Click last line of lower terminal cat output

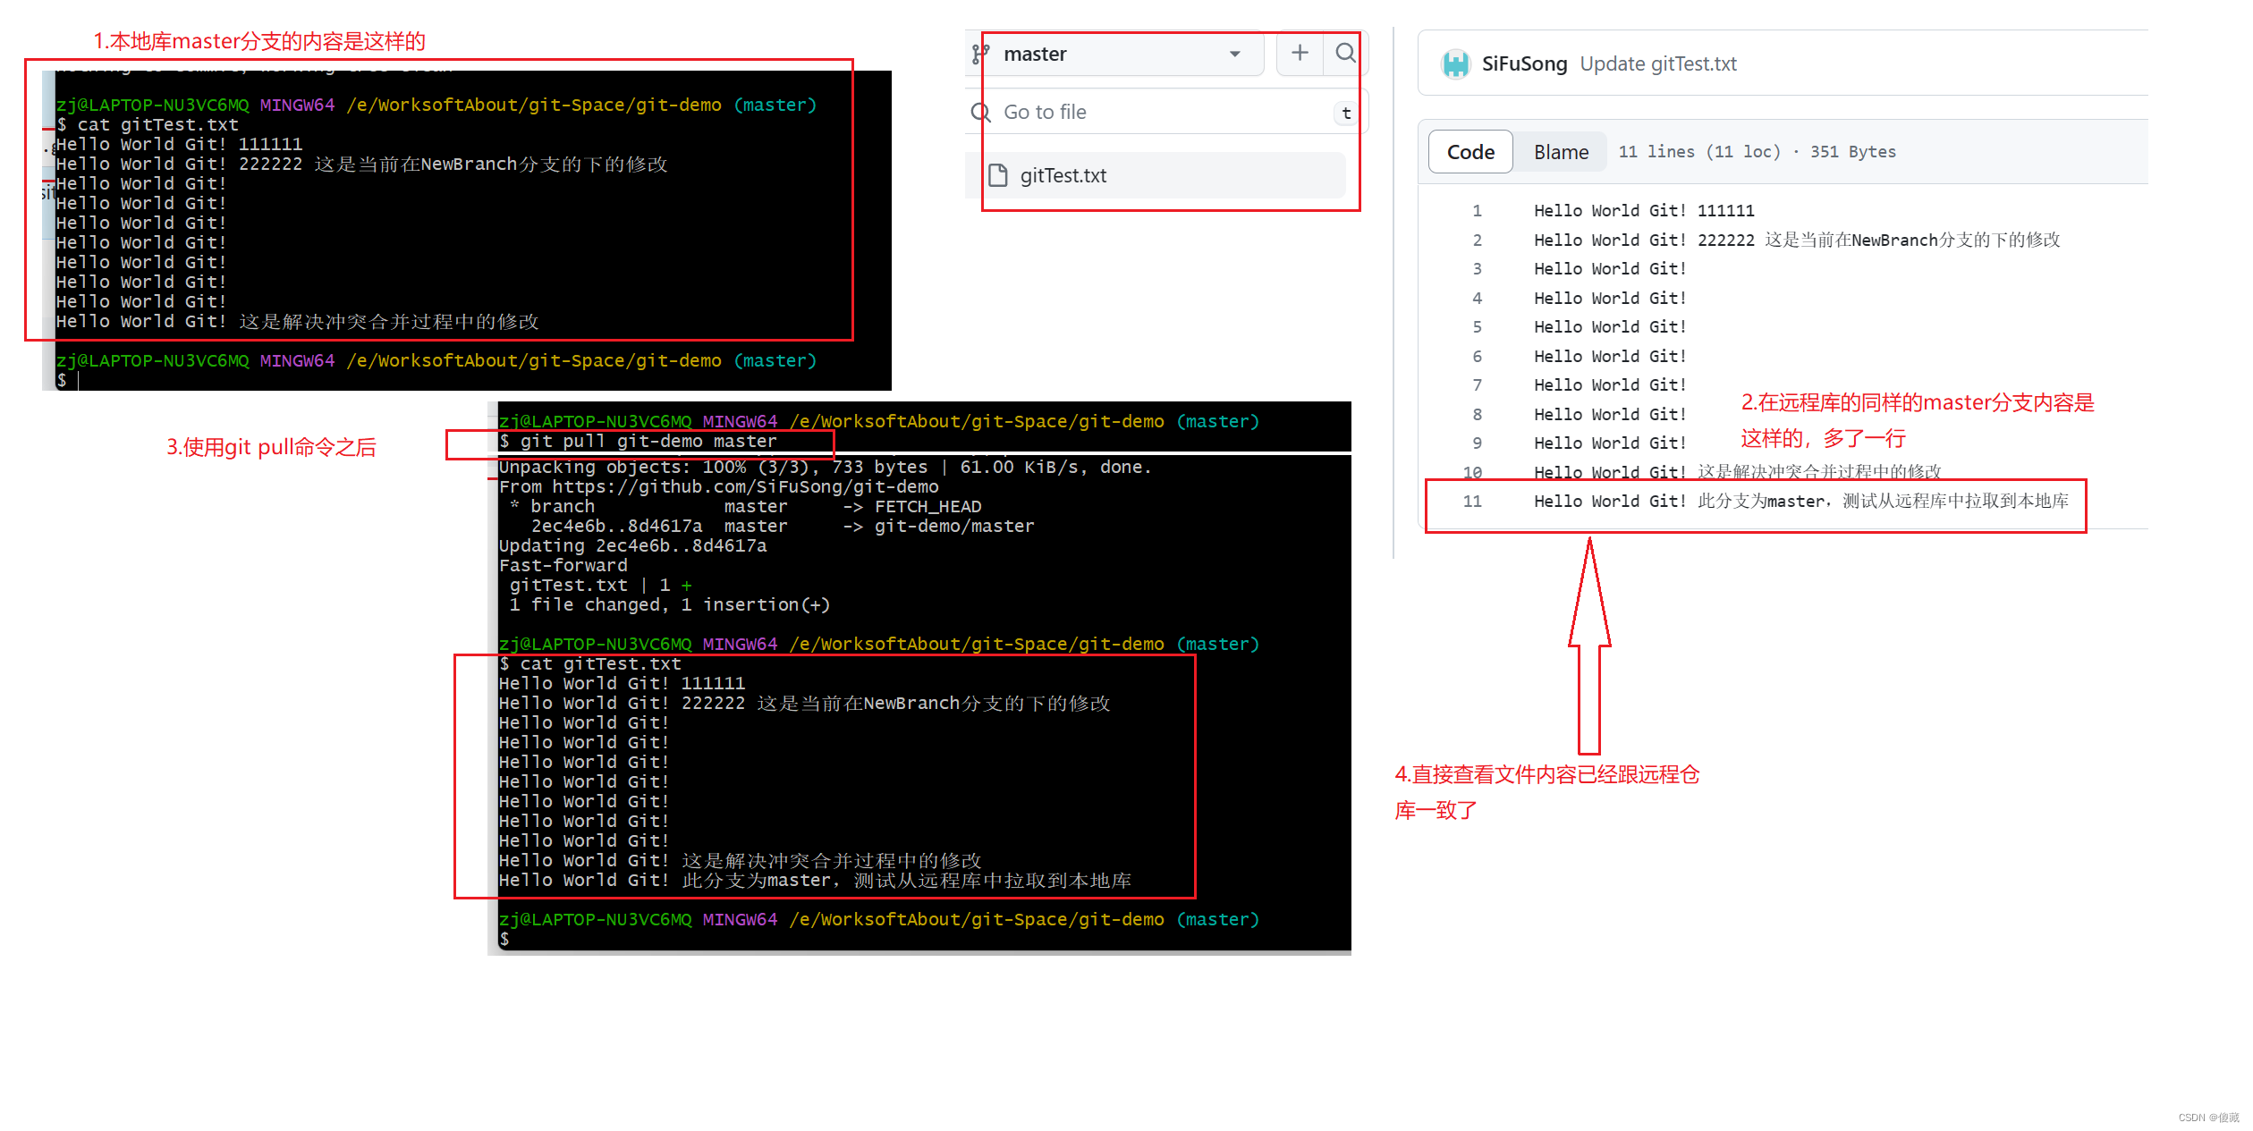pyautogui.click(x=815, y=881)
